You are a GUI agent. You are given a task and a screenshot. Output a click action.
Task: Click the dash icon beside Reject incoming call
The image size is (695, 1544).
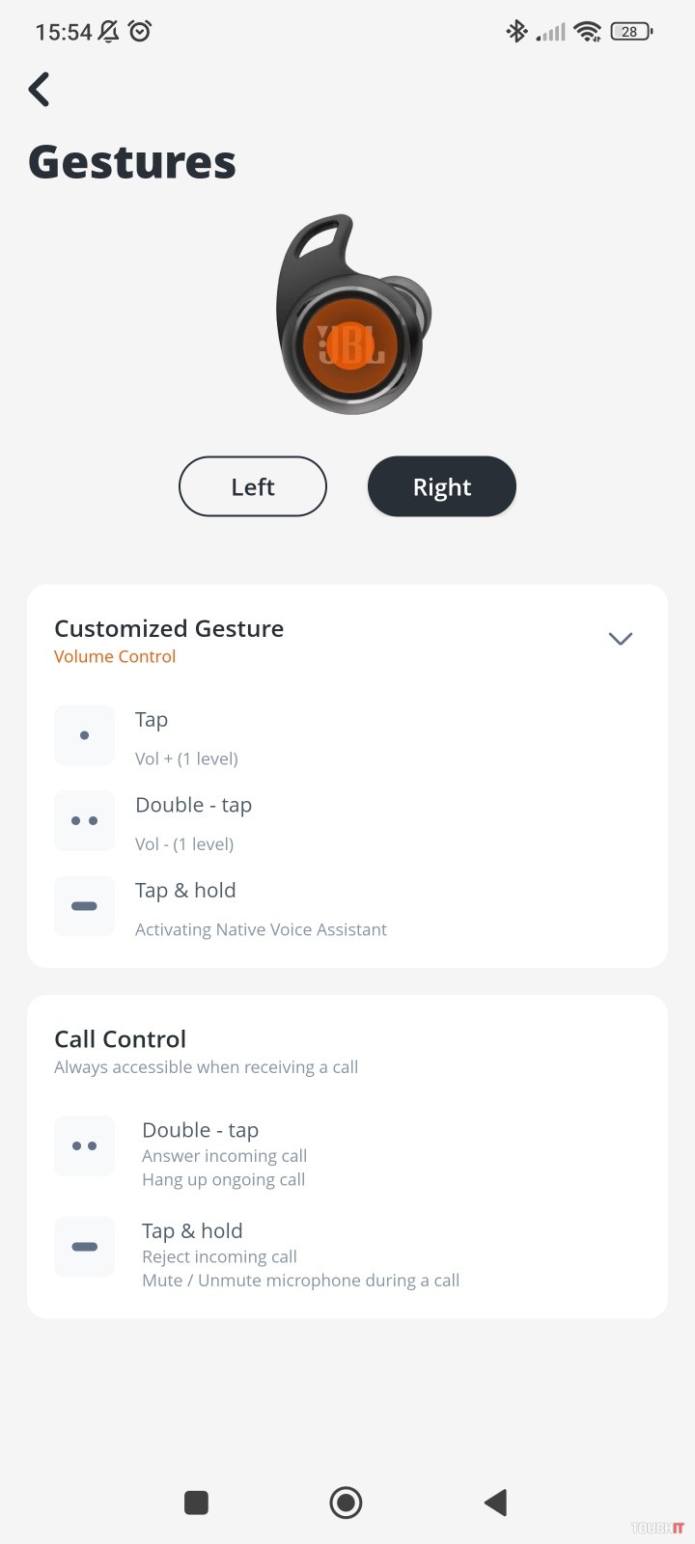click(x=84, y=1247)
